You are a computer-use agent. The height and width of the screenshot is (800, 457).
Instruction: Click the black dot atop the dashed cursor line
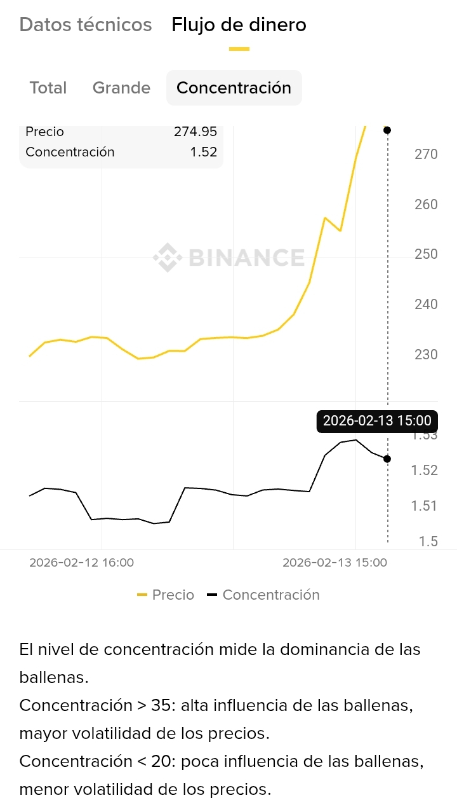387,130
